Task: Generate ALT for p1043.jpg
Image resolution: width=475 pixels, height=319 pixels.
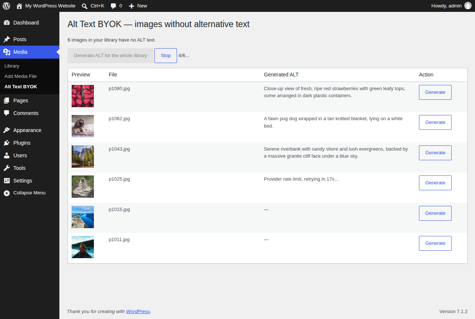Action: tap(435, 153)
